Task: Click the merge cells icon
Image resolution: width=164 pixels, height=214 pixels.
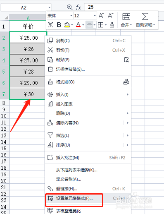Action: [x=126, y=17]
